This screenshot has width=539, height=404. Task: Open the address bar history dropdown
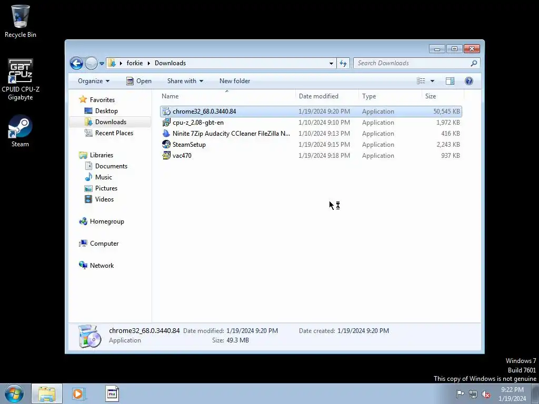click(x=331, y=63)
